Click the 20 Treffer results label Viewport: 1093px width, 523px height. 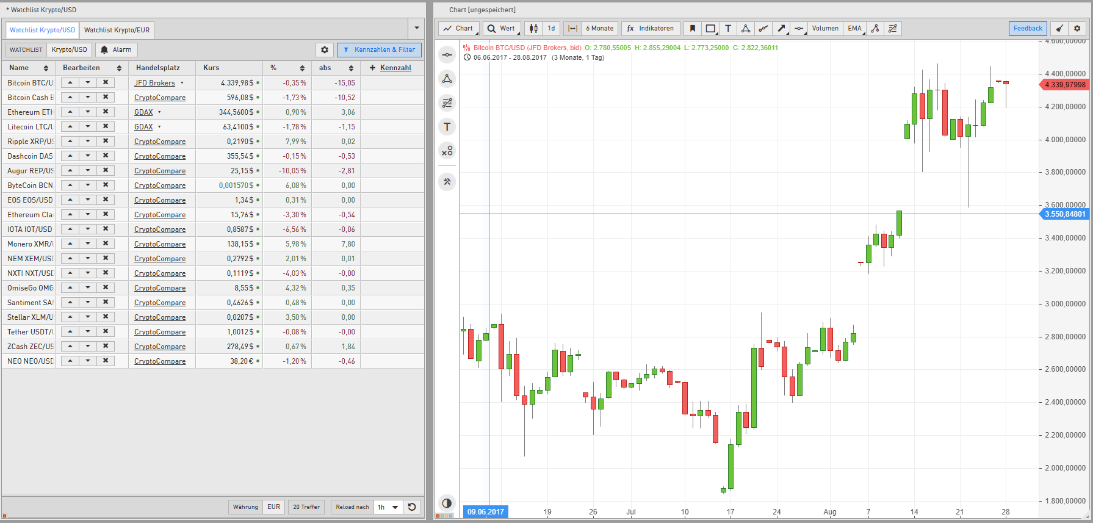(x=306, y=507)
